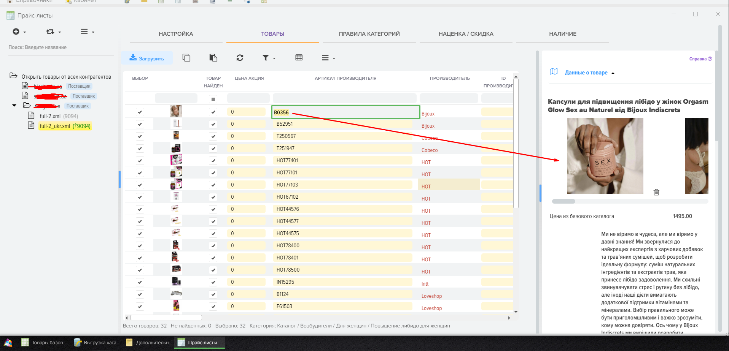Open НАЛИЧИЕ tab
729x351 pixels.
[562, 34]
